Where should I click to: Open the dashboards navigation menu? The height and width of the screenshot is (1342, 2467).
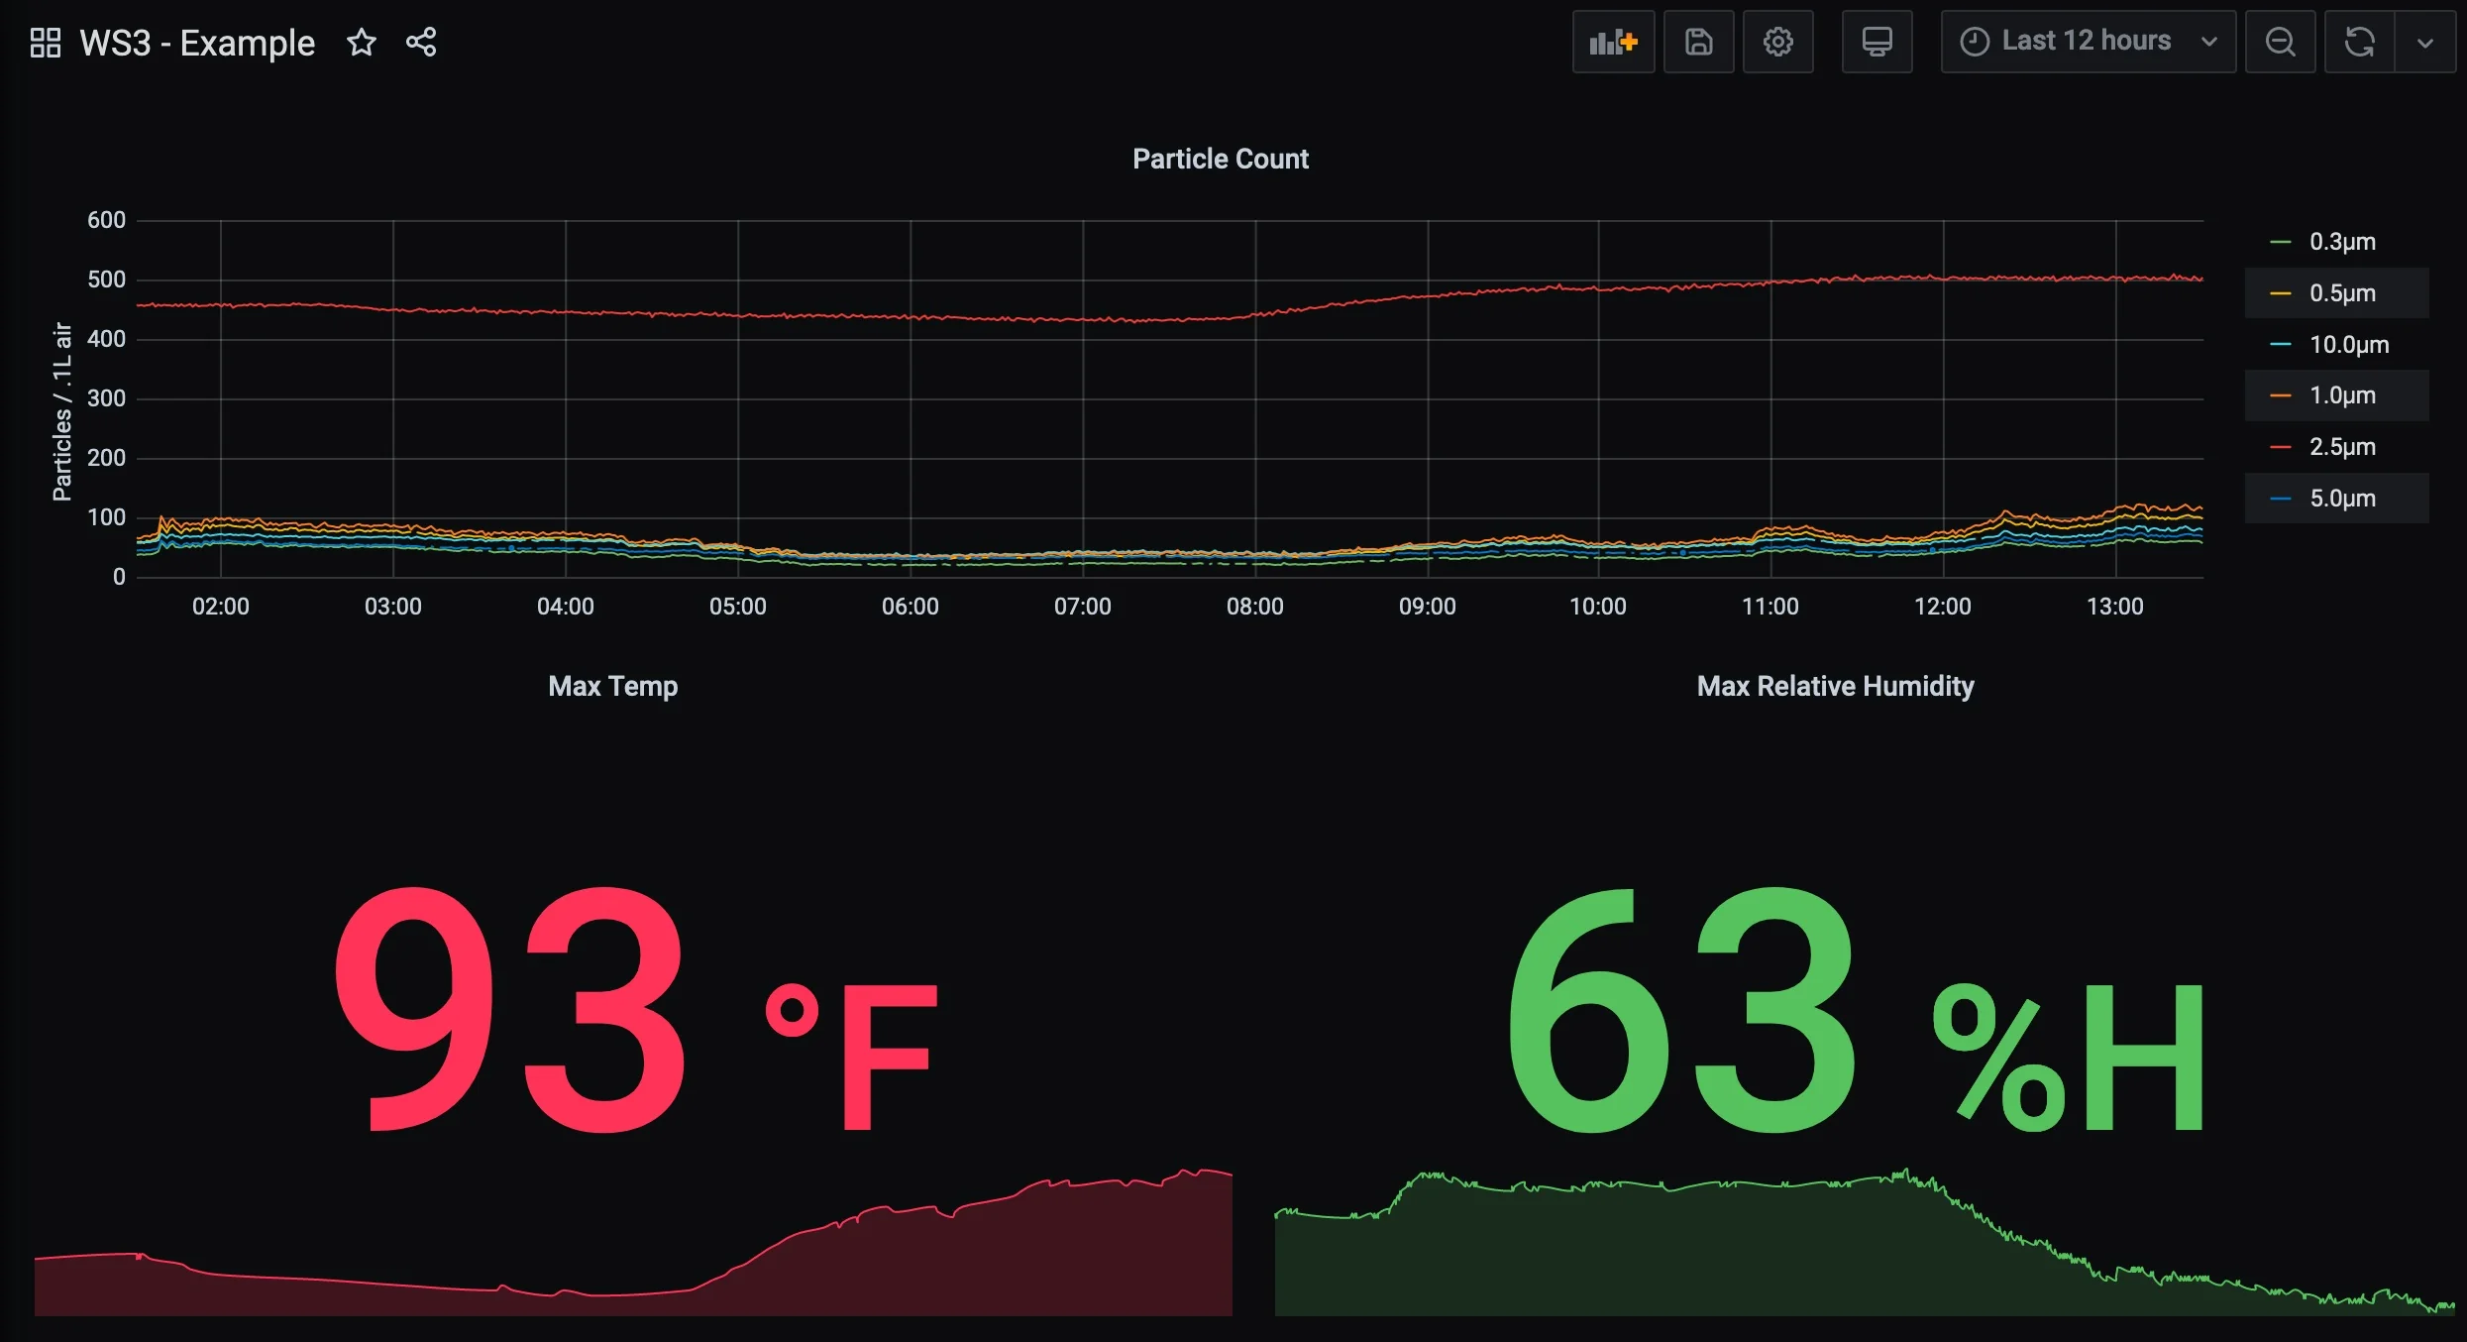44,42
